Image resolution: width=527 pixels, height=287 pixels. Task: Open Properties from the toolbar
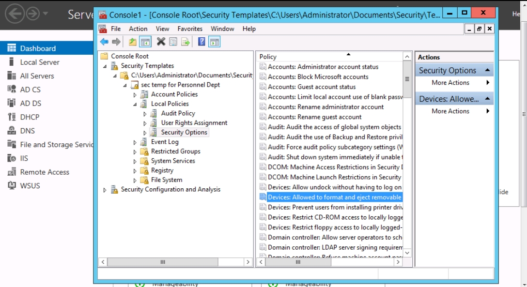point(173,42)
